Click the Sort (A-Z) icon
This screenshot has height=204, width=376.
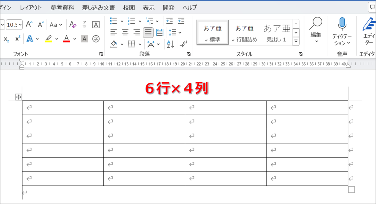click(x=171, y=44)
